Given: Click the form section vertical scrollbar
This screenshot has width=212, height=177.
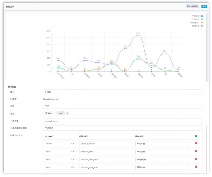Looking at the screenshot, I should pyautogui.click(x=207, y=149).
